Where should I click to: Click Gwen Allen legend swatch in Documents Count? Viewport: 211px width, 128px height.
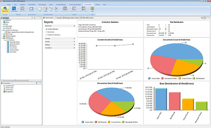pos(149,78)
